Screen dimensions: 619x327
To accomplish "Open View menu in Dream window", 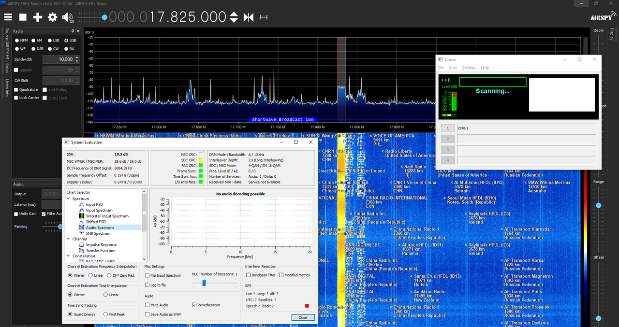I will (x=453, y=68).
